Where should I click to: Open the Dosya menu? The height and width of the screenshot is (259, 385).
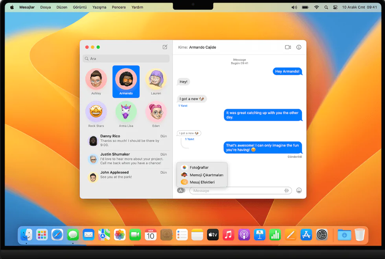point(46,7)
